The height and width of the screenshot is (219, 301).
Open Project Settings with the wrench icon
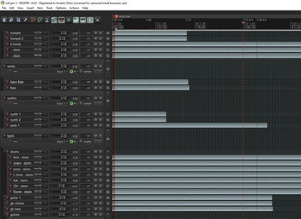[25, 20]
